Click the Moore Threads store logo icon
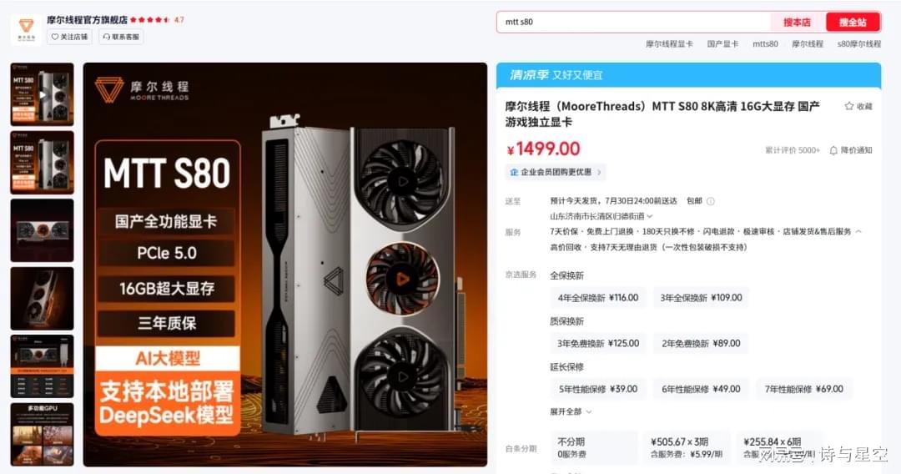Screen dimensions: 901x474 coord(26,28)
